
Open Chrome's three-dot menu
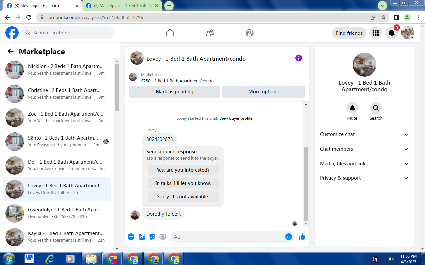(x=418, y=17)
